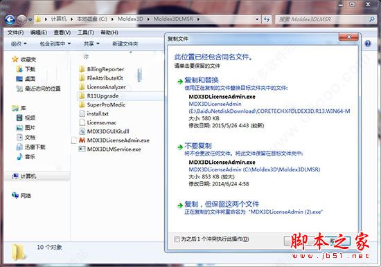Click the greyed Forward navigation arrow
381x267 pixels.
(x=21, y=19)
